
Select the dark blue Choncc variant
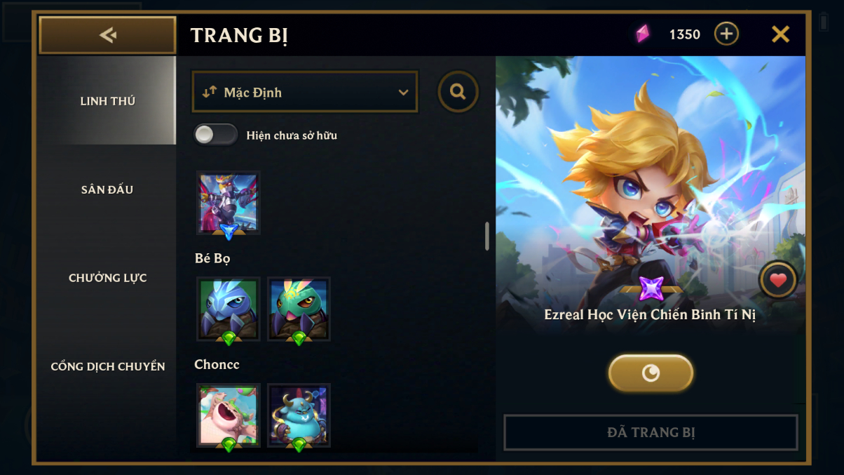[x=299, y=415]
